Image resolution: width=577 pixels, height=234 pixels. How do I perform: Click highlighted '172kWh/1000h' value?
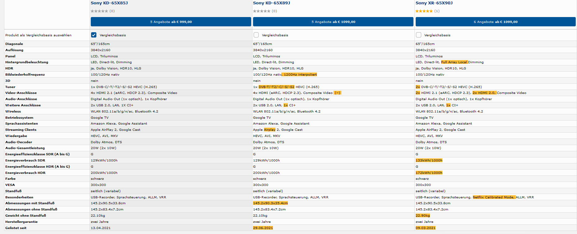(x=429, y=173)
